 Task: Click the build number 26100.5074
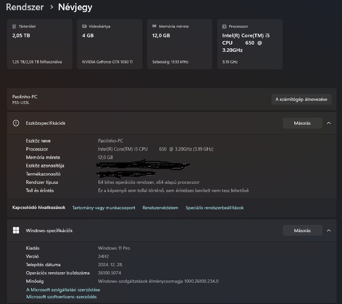pyautogui.click(x=110, y=273)
